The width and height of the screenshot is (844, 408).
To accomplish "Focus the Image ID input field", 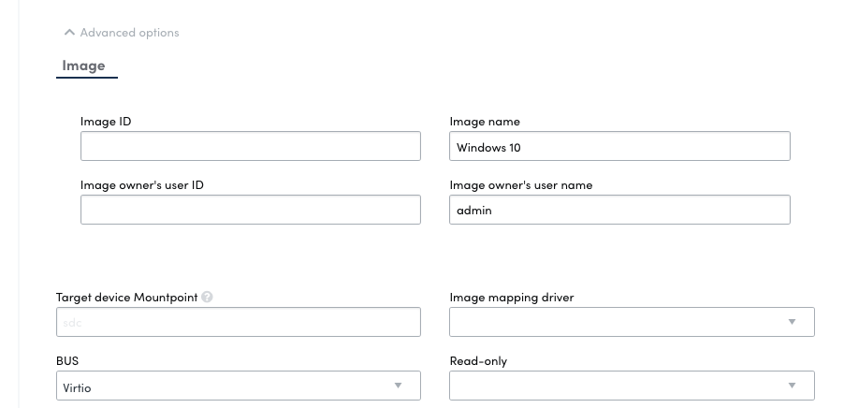I will tap(250, 146).
